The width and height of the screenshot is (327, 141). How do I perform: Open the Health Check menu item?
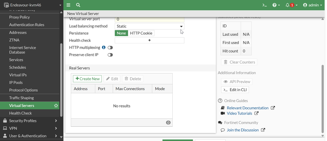click(x=21, y=113)
